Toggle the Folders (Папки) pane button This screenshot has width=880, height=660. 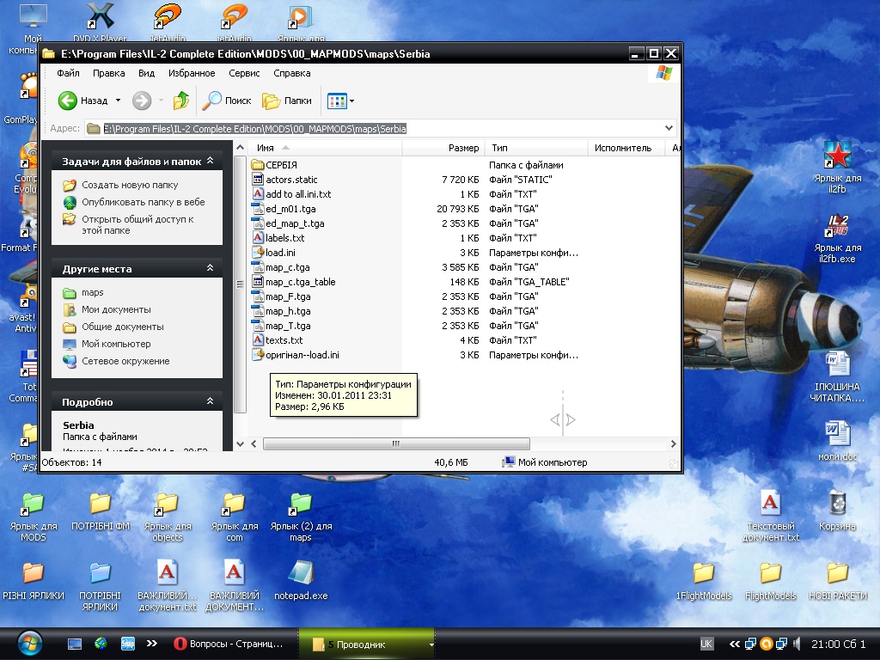tap(287, 101)
